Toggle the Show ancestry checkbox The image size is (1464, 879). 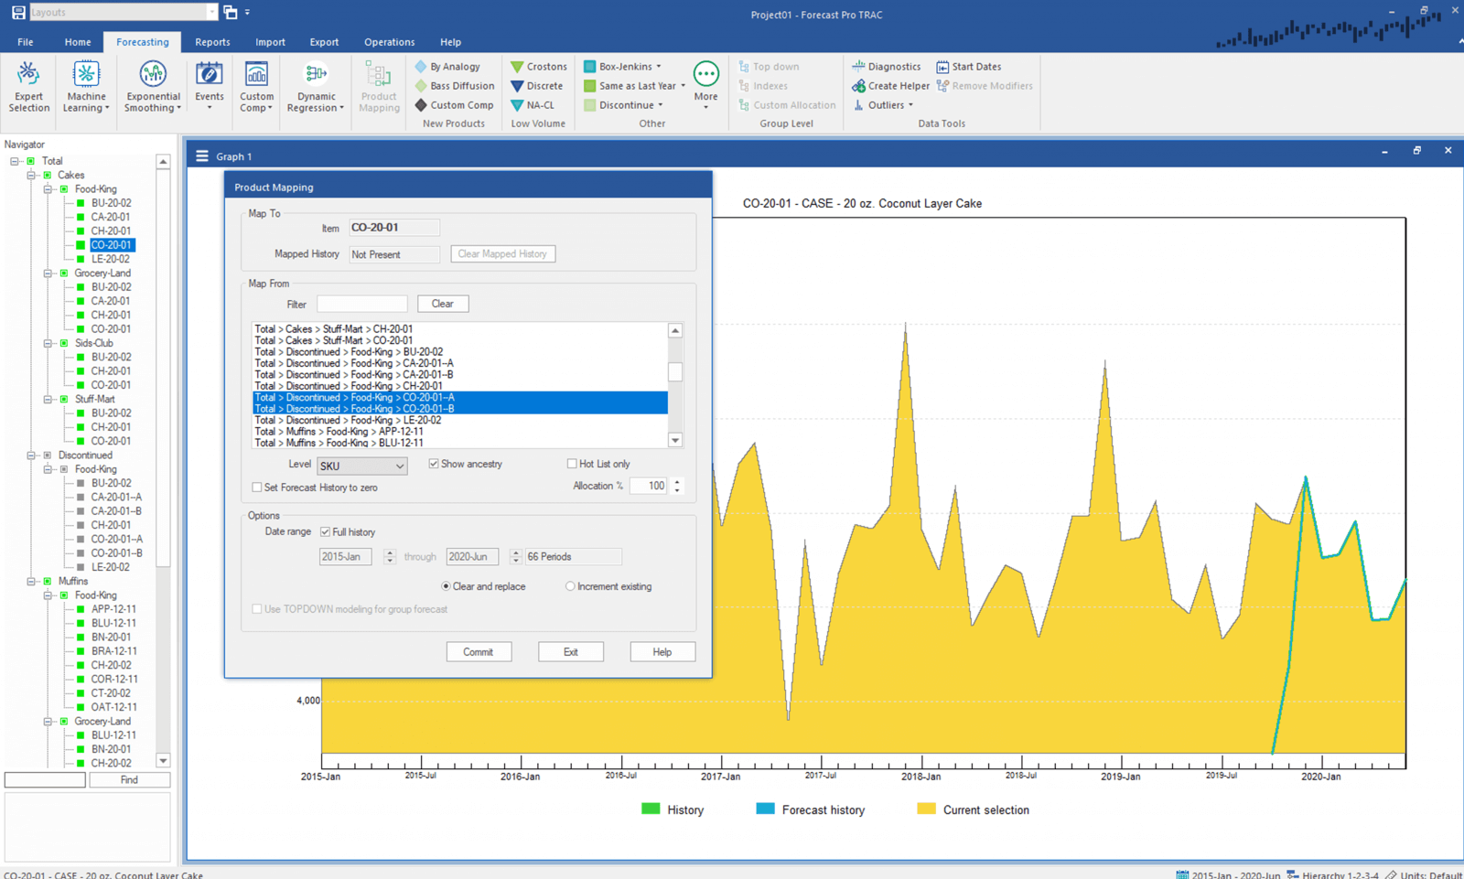click(x=434, y=464)
